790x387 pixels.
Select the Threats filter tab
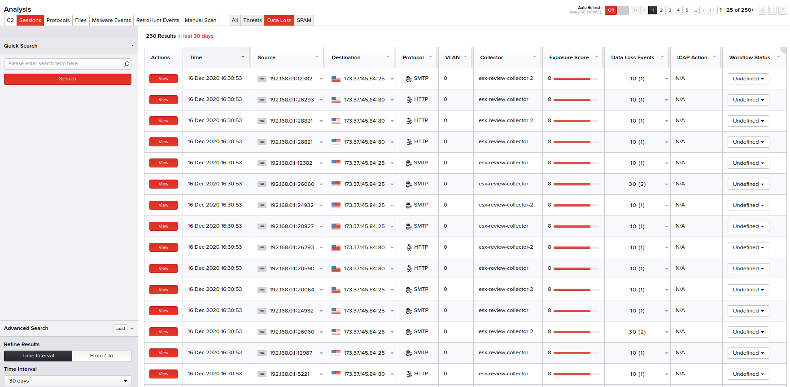(x=252, y=20)
